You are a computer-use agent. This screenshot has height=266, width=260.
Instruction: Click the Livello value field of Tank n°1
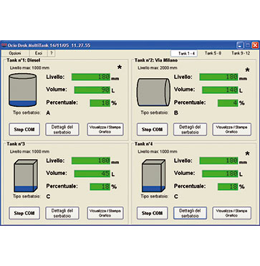[x=91, y=77]
